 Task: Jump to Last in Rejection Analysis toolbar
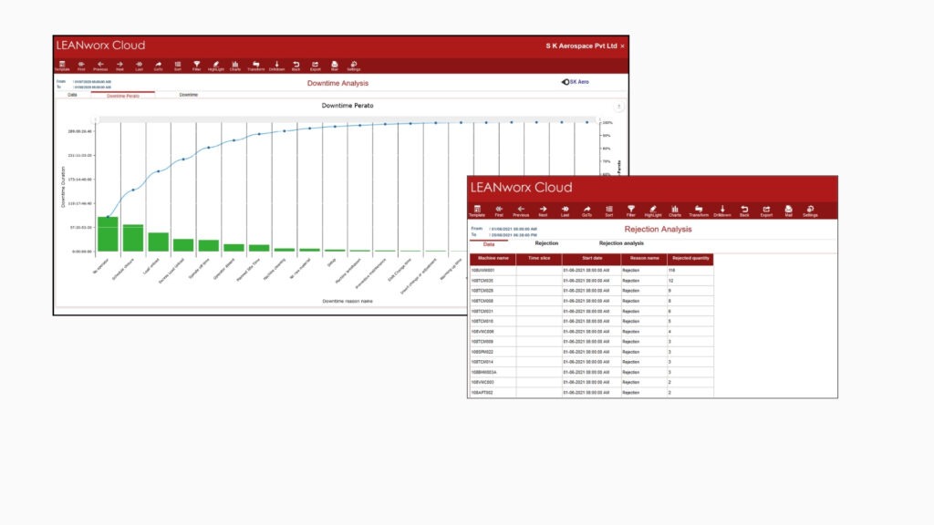pos(565,211)
